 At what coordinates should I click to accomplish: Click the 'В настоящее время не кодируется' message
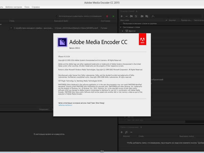pyautogui.click(x=49, y=134)
